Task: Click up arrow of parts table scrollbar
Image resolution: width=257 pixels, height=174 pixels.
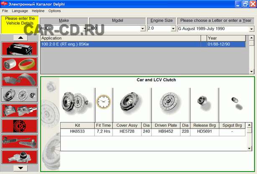Action: 249,125
